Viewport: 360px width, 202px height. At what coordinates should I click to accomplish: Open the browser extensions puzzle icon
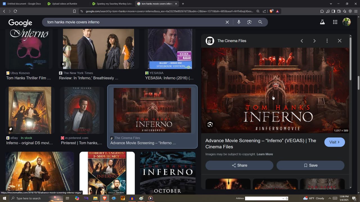(x=322, y=11)
